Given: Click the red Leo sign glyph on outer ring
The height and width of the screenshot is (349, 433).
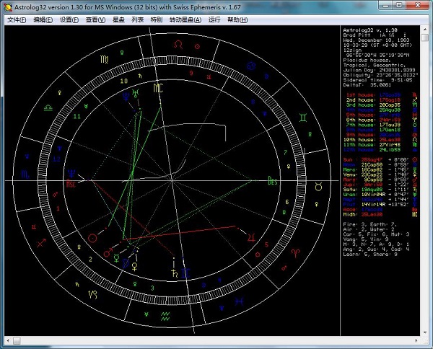Looking at the screenshot, I should pyautogui.click(x=178, y=45).
